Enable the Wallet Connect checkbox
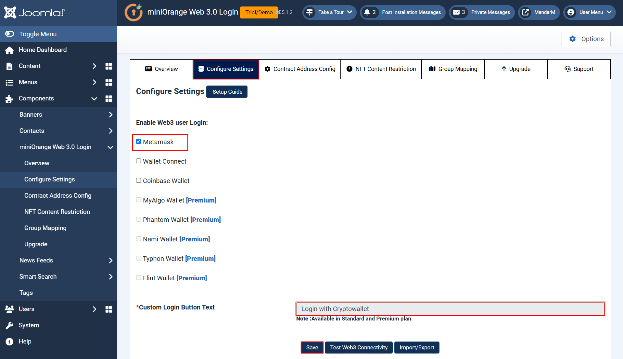This screenshot has width=623, height=359. point(139,161)
